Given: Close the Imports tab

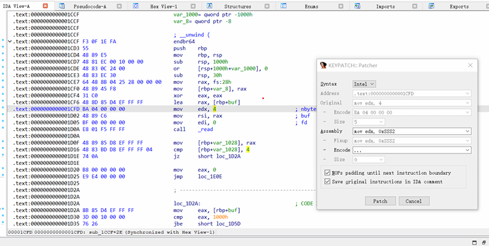Looking at the screenshot, I should [415, 6].
